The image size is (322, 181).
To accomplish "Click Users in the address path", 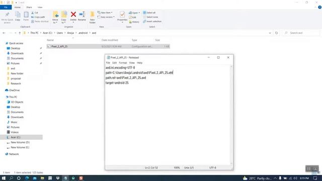I will point(60,33).
